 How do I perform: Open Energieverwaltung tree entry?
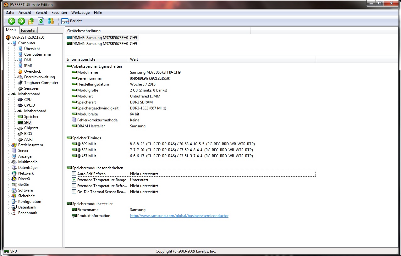(40, 77)
